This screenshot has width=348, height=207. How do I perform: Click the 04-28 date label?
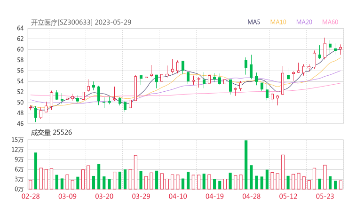pyautogui.click(x=252, y=196)
